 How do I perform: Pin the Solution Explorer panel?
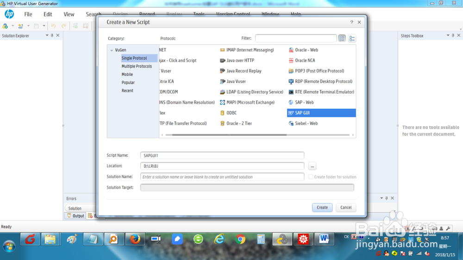tap(52, 36)
